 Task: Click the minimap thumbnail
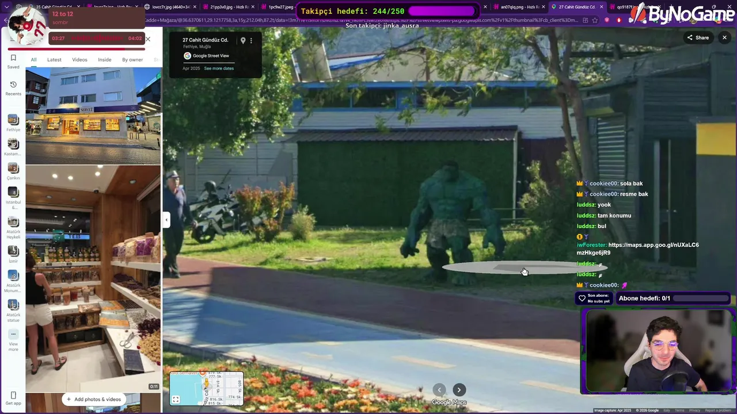pyautogui.click(x=206, y=389)
